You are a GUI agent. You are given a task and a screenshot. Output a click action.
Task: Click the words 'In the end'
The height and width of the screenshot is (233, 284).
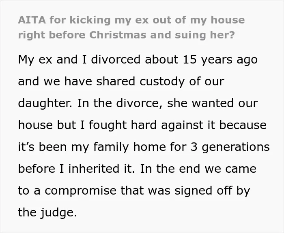pos(170,169)
